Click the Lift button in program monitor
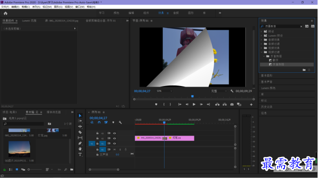Viewport: 318px width, 178px height. pos(217,104)
